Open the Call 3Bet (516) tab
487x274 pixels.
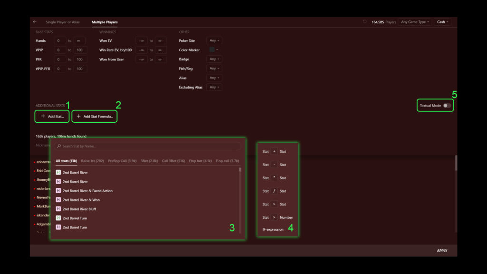click(173, 161)
